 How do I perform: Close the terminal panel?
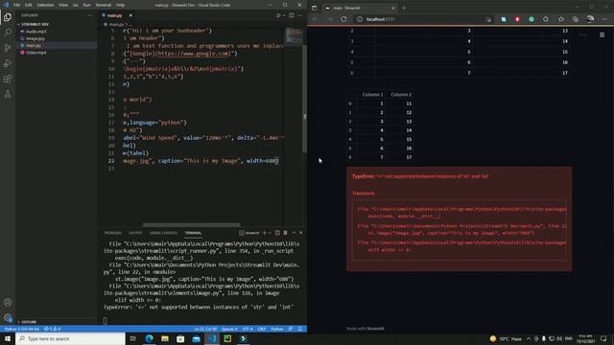[x=300, y=233]
